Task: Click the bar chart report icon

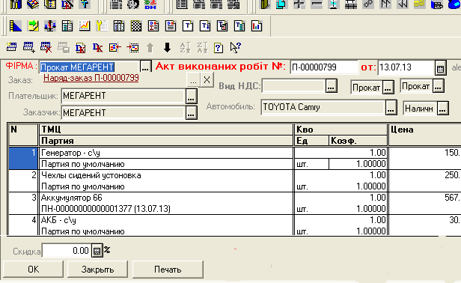Action: [257, 26]
